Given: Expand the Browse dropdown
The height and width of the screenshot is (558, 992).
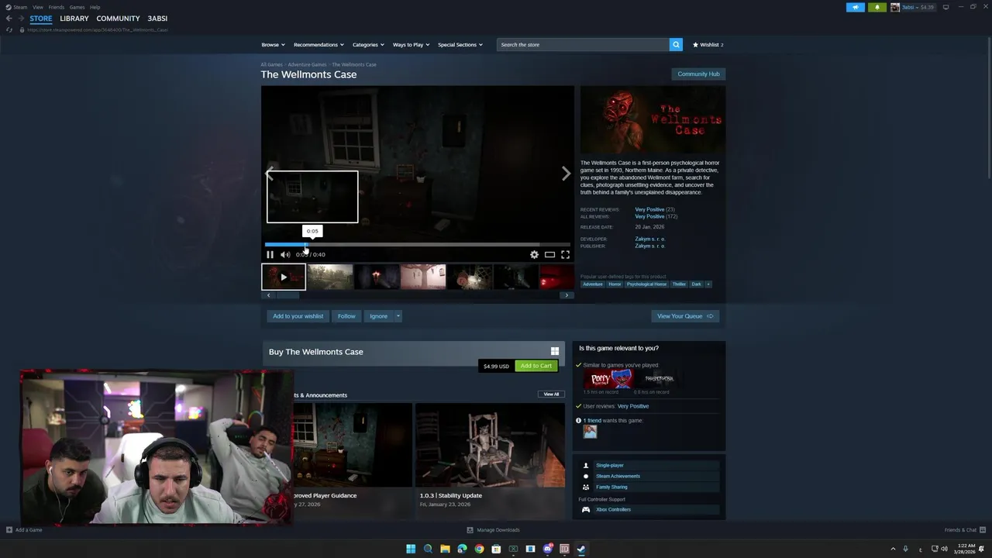Looking at the screenshot, I should tap(273, 45).
